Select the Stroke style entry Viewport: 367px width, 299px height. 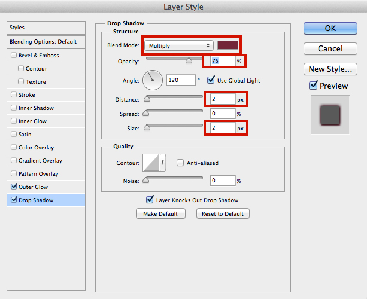[27, 95]
